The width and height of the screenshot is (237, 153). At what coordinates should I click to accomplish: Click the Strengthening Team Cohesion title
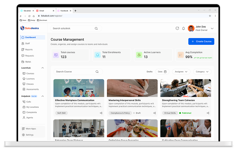pyautogui.click(x=178, y=100)
